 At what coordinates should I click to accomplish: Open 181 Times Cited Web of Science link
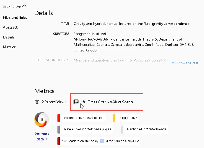click(x=107, y=102)
